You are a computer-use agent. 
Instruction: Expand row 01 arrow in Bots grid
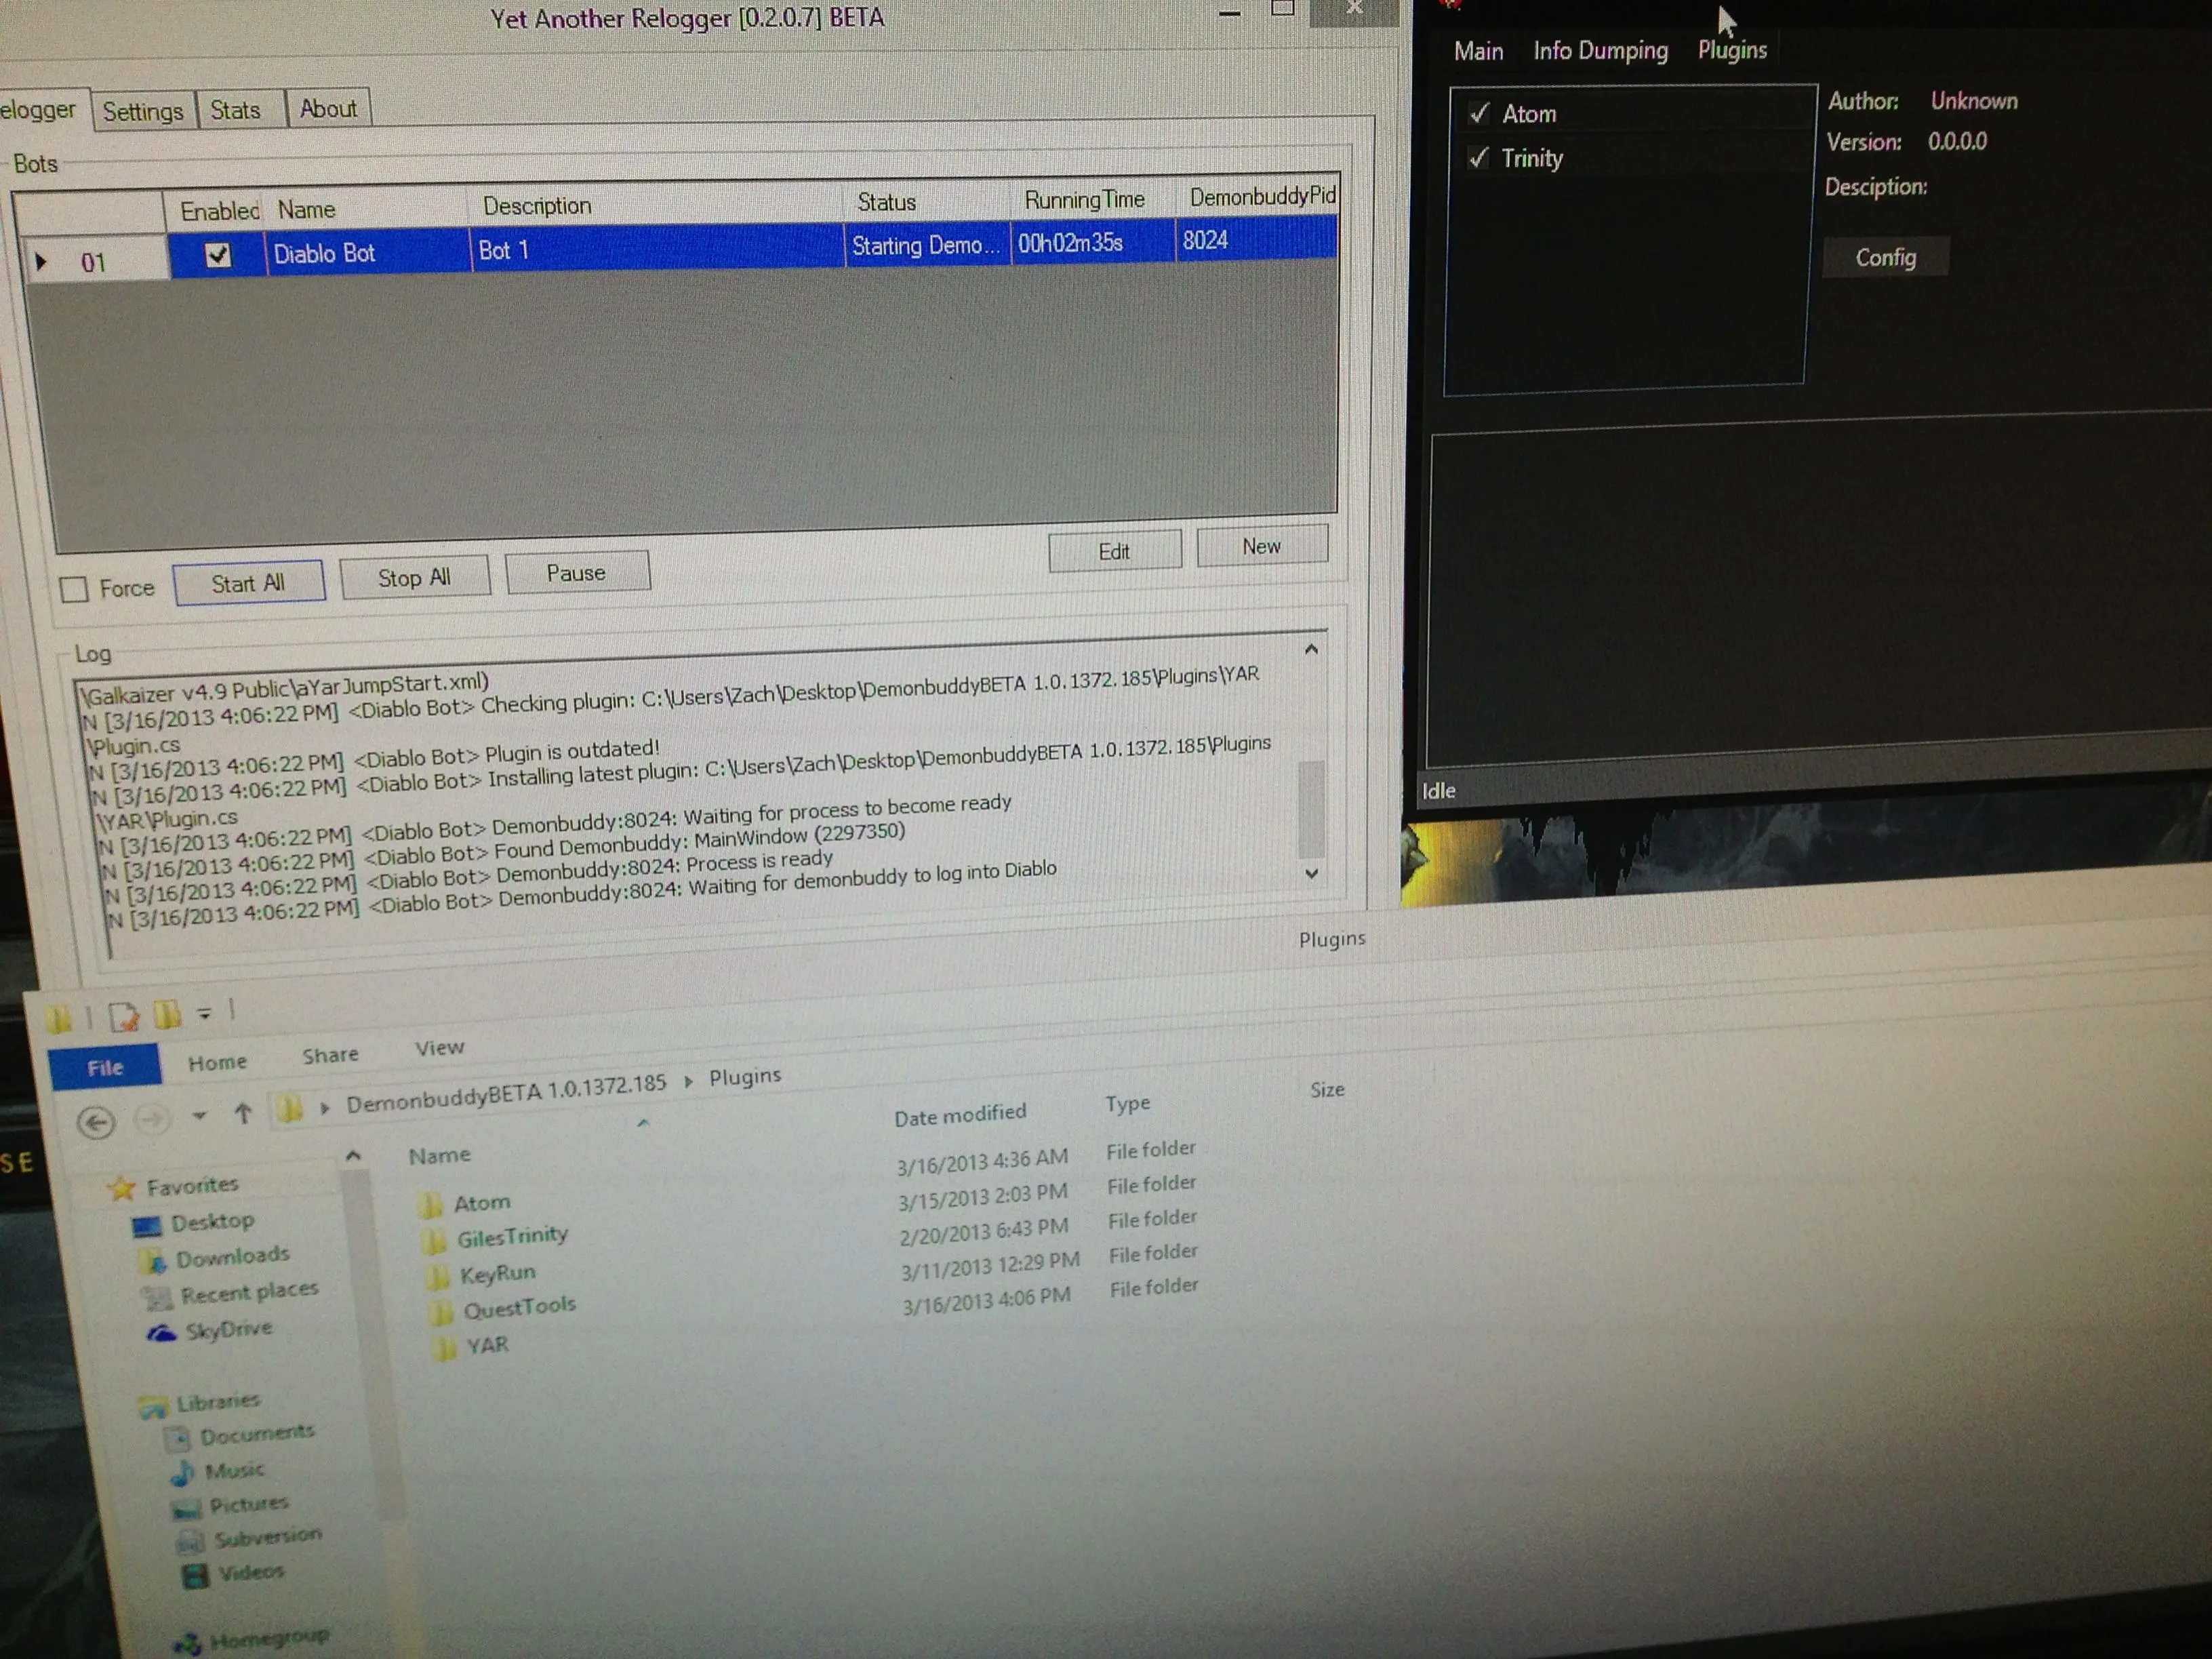click(x=41, y=262)
